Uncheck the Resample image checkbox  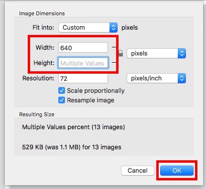[x=62, y=100]
